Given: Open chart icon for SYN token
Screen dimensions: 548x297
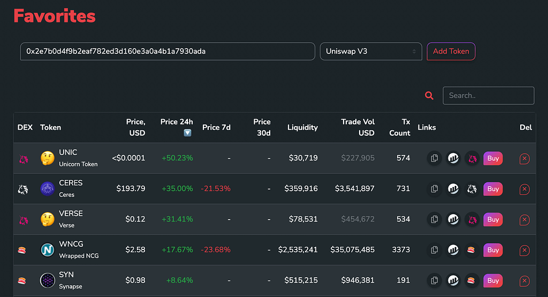Looking at the screenshot, I should (x=453, y=280).
